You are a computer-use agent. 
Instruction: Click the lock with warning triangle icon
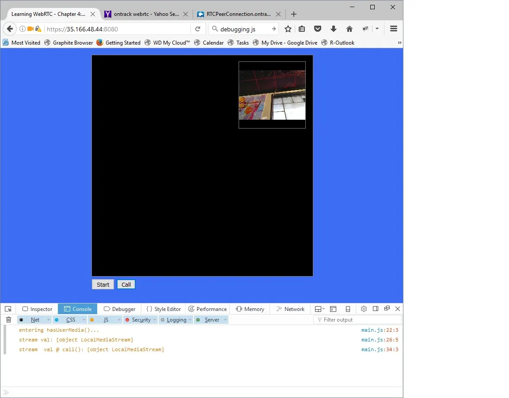click(x=38, y=29)
